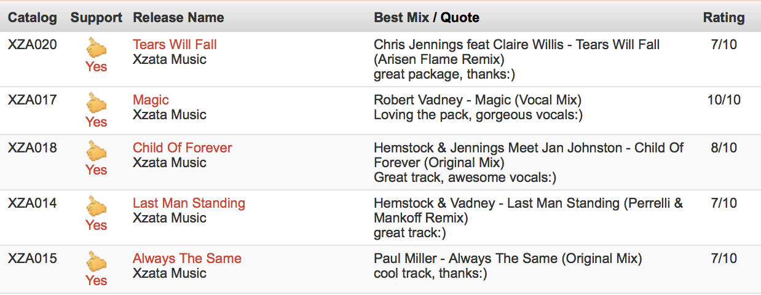761x295 pixels.
Task: Click thumbs-up icon in XZA015 row
Action: pos(97,261)
